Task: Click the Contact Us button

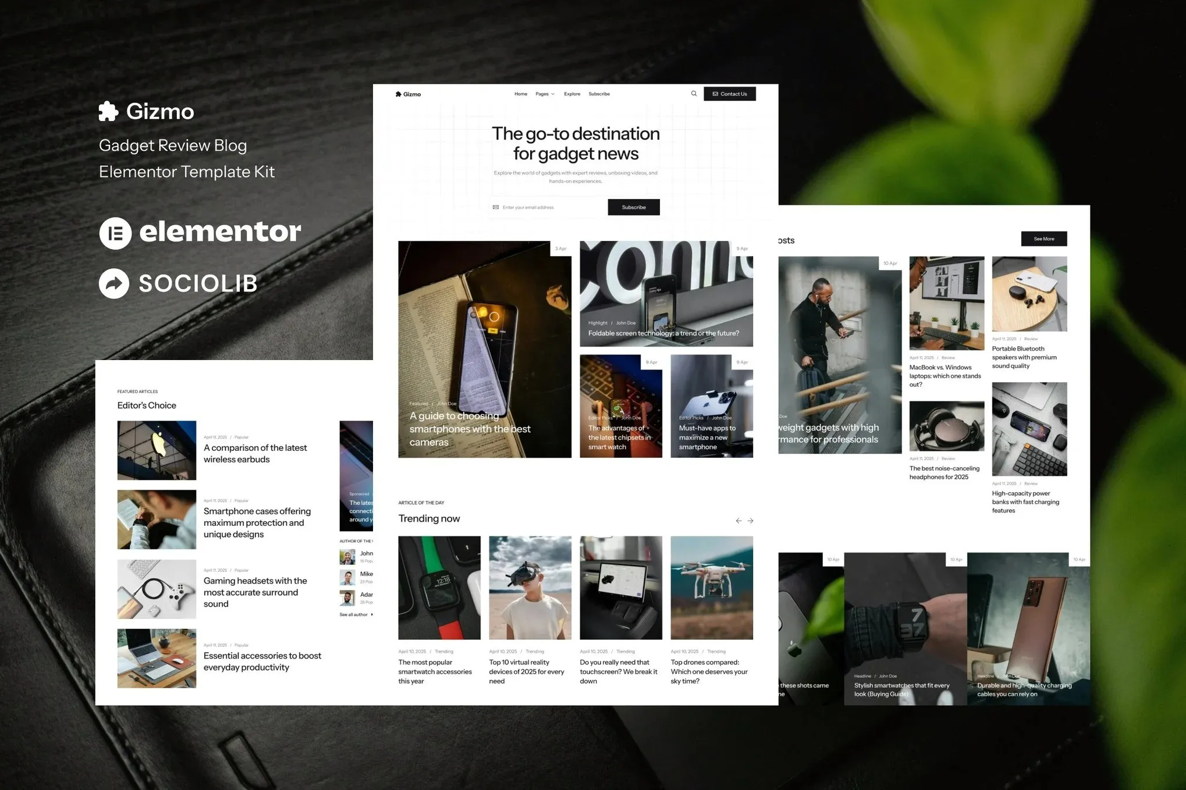Action: click(730, 94)
